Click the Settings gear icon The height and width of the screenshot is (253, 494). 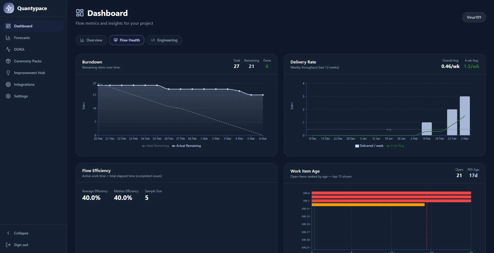point(8,96)
